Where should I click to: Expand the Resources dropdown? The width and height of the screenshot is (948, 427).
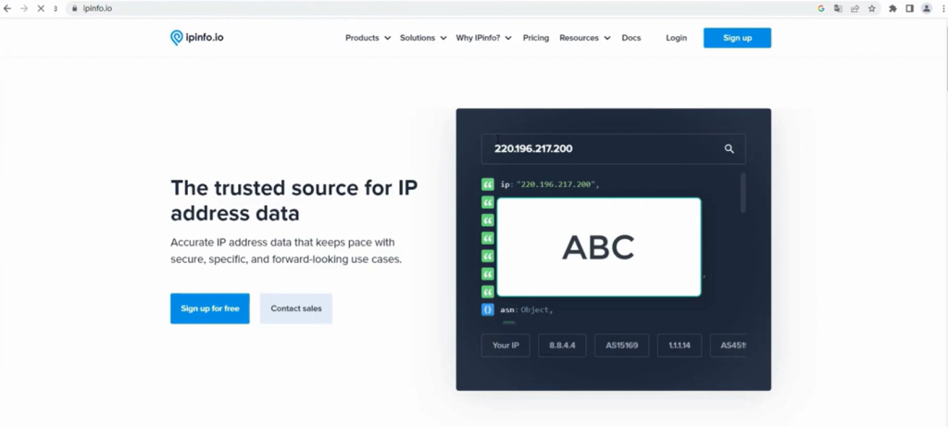[585, 37]
